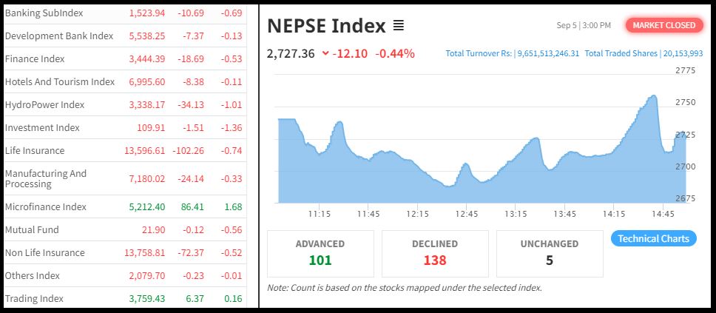Open the Microfinance Index row

(x=46, y=206)
